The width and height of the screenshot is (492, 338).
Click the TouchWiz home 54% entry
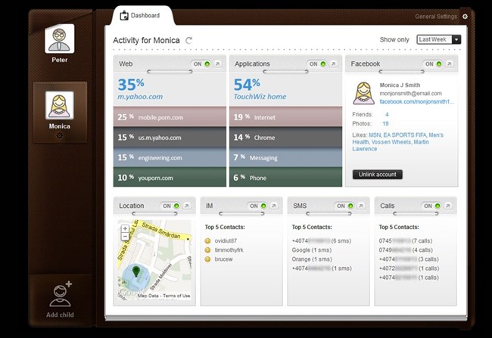coord(286,89)
